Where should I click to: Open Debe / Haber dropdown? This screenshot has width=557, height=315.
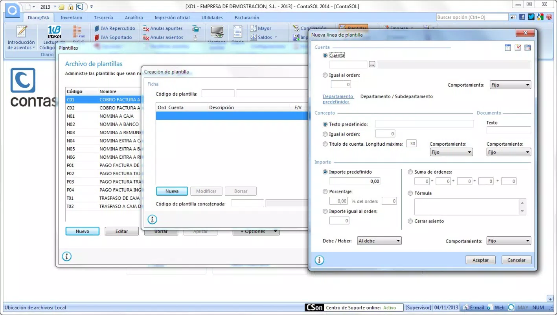pos(379,241)
